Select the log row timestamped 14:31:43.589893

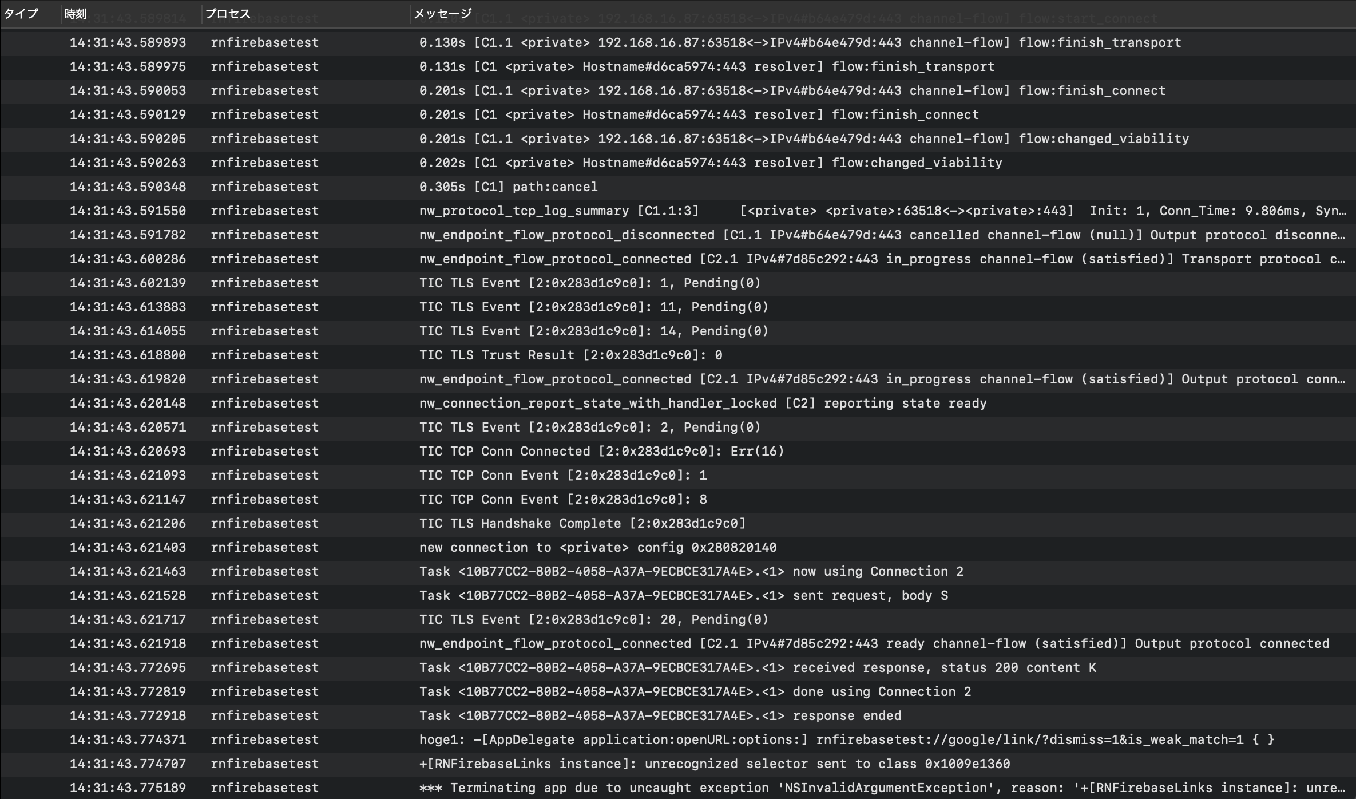coord(128,43)
